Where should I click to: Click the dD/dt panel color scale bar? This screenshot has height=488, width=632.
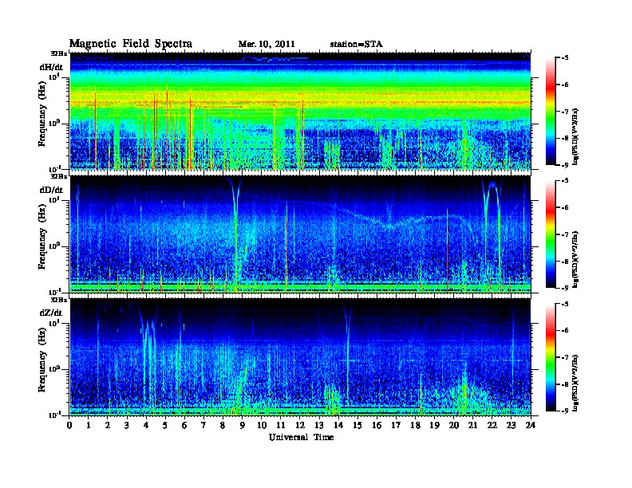coord(550,234)
